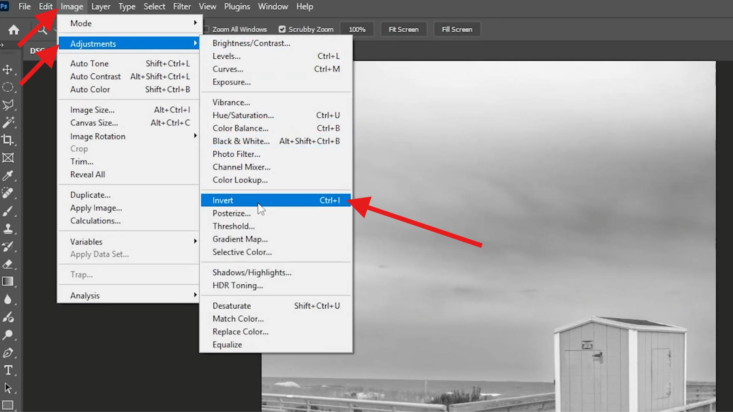Select the Crop tool

coord(8,140)
